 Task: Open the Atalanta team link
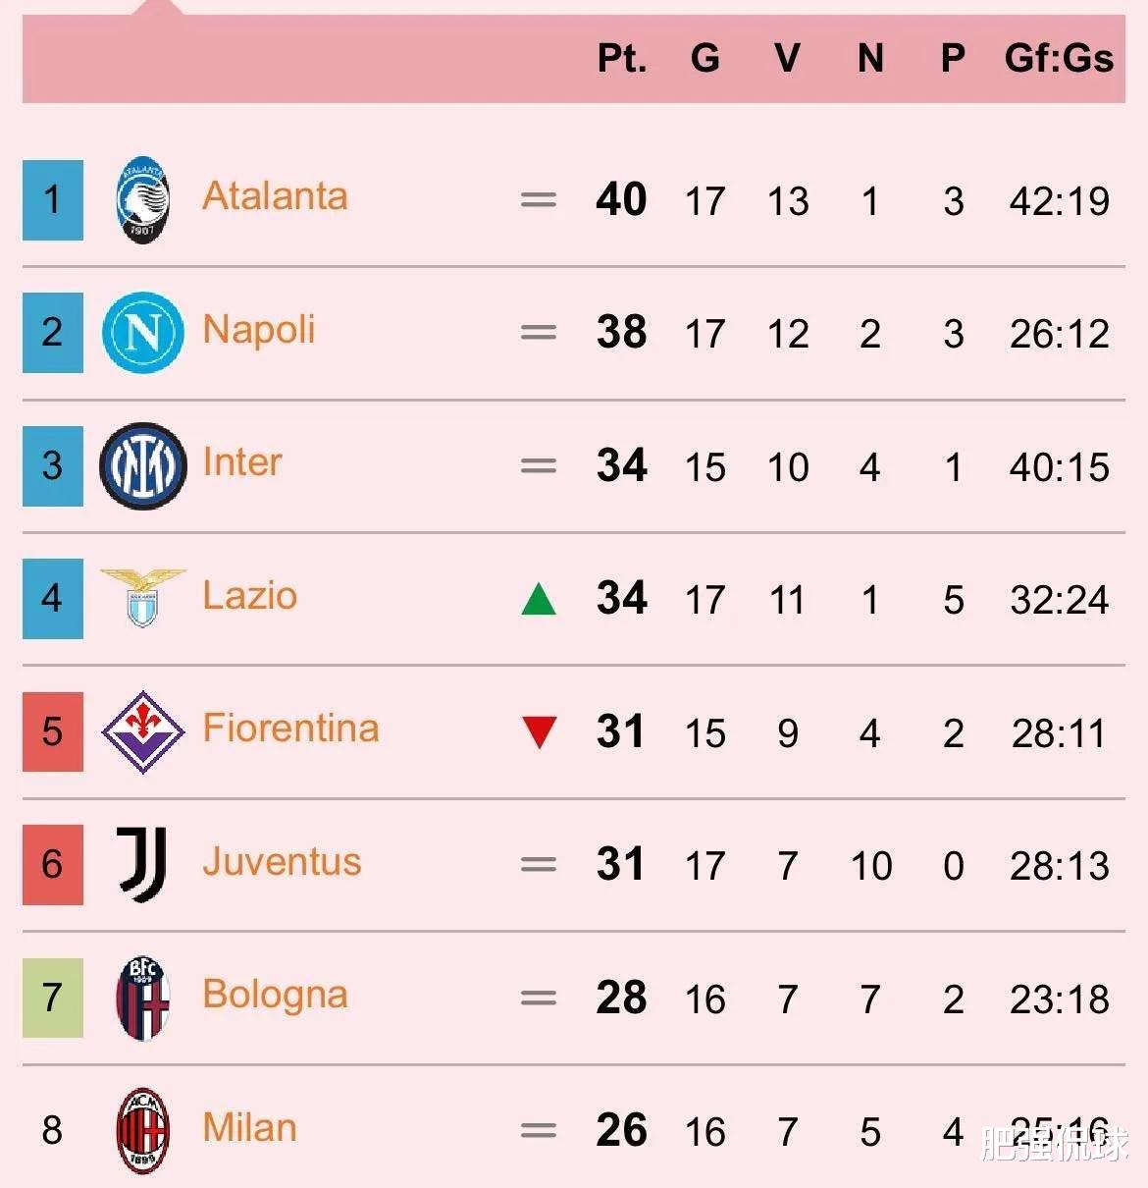[275, 196]
